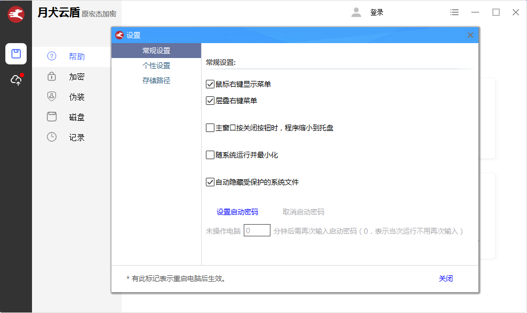Click the 月犬云盾 dog logo icon

click(16, 14)
